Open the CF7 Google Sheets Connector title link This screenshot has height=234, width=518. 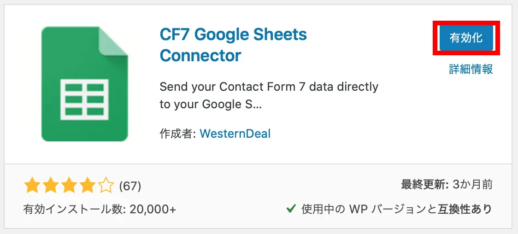(233, 45)
